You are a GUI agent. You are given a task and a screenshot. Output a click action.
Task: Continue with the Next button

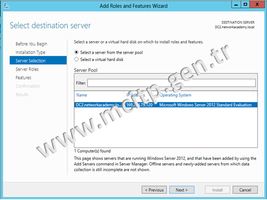pyautogui.click(x=182, y=190)
